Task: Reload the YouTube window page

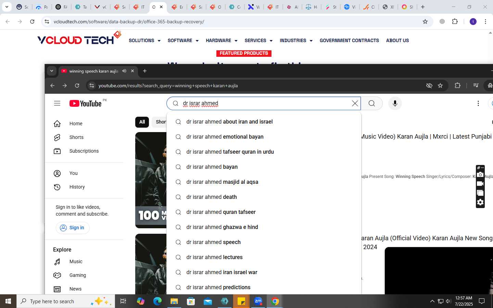Action: pyautogui.click(x=77, y=86)
